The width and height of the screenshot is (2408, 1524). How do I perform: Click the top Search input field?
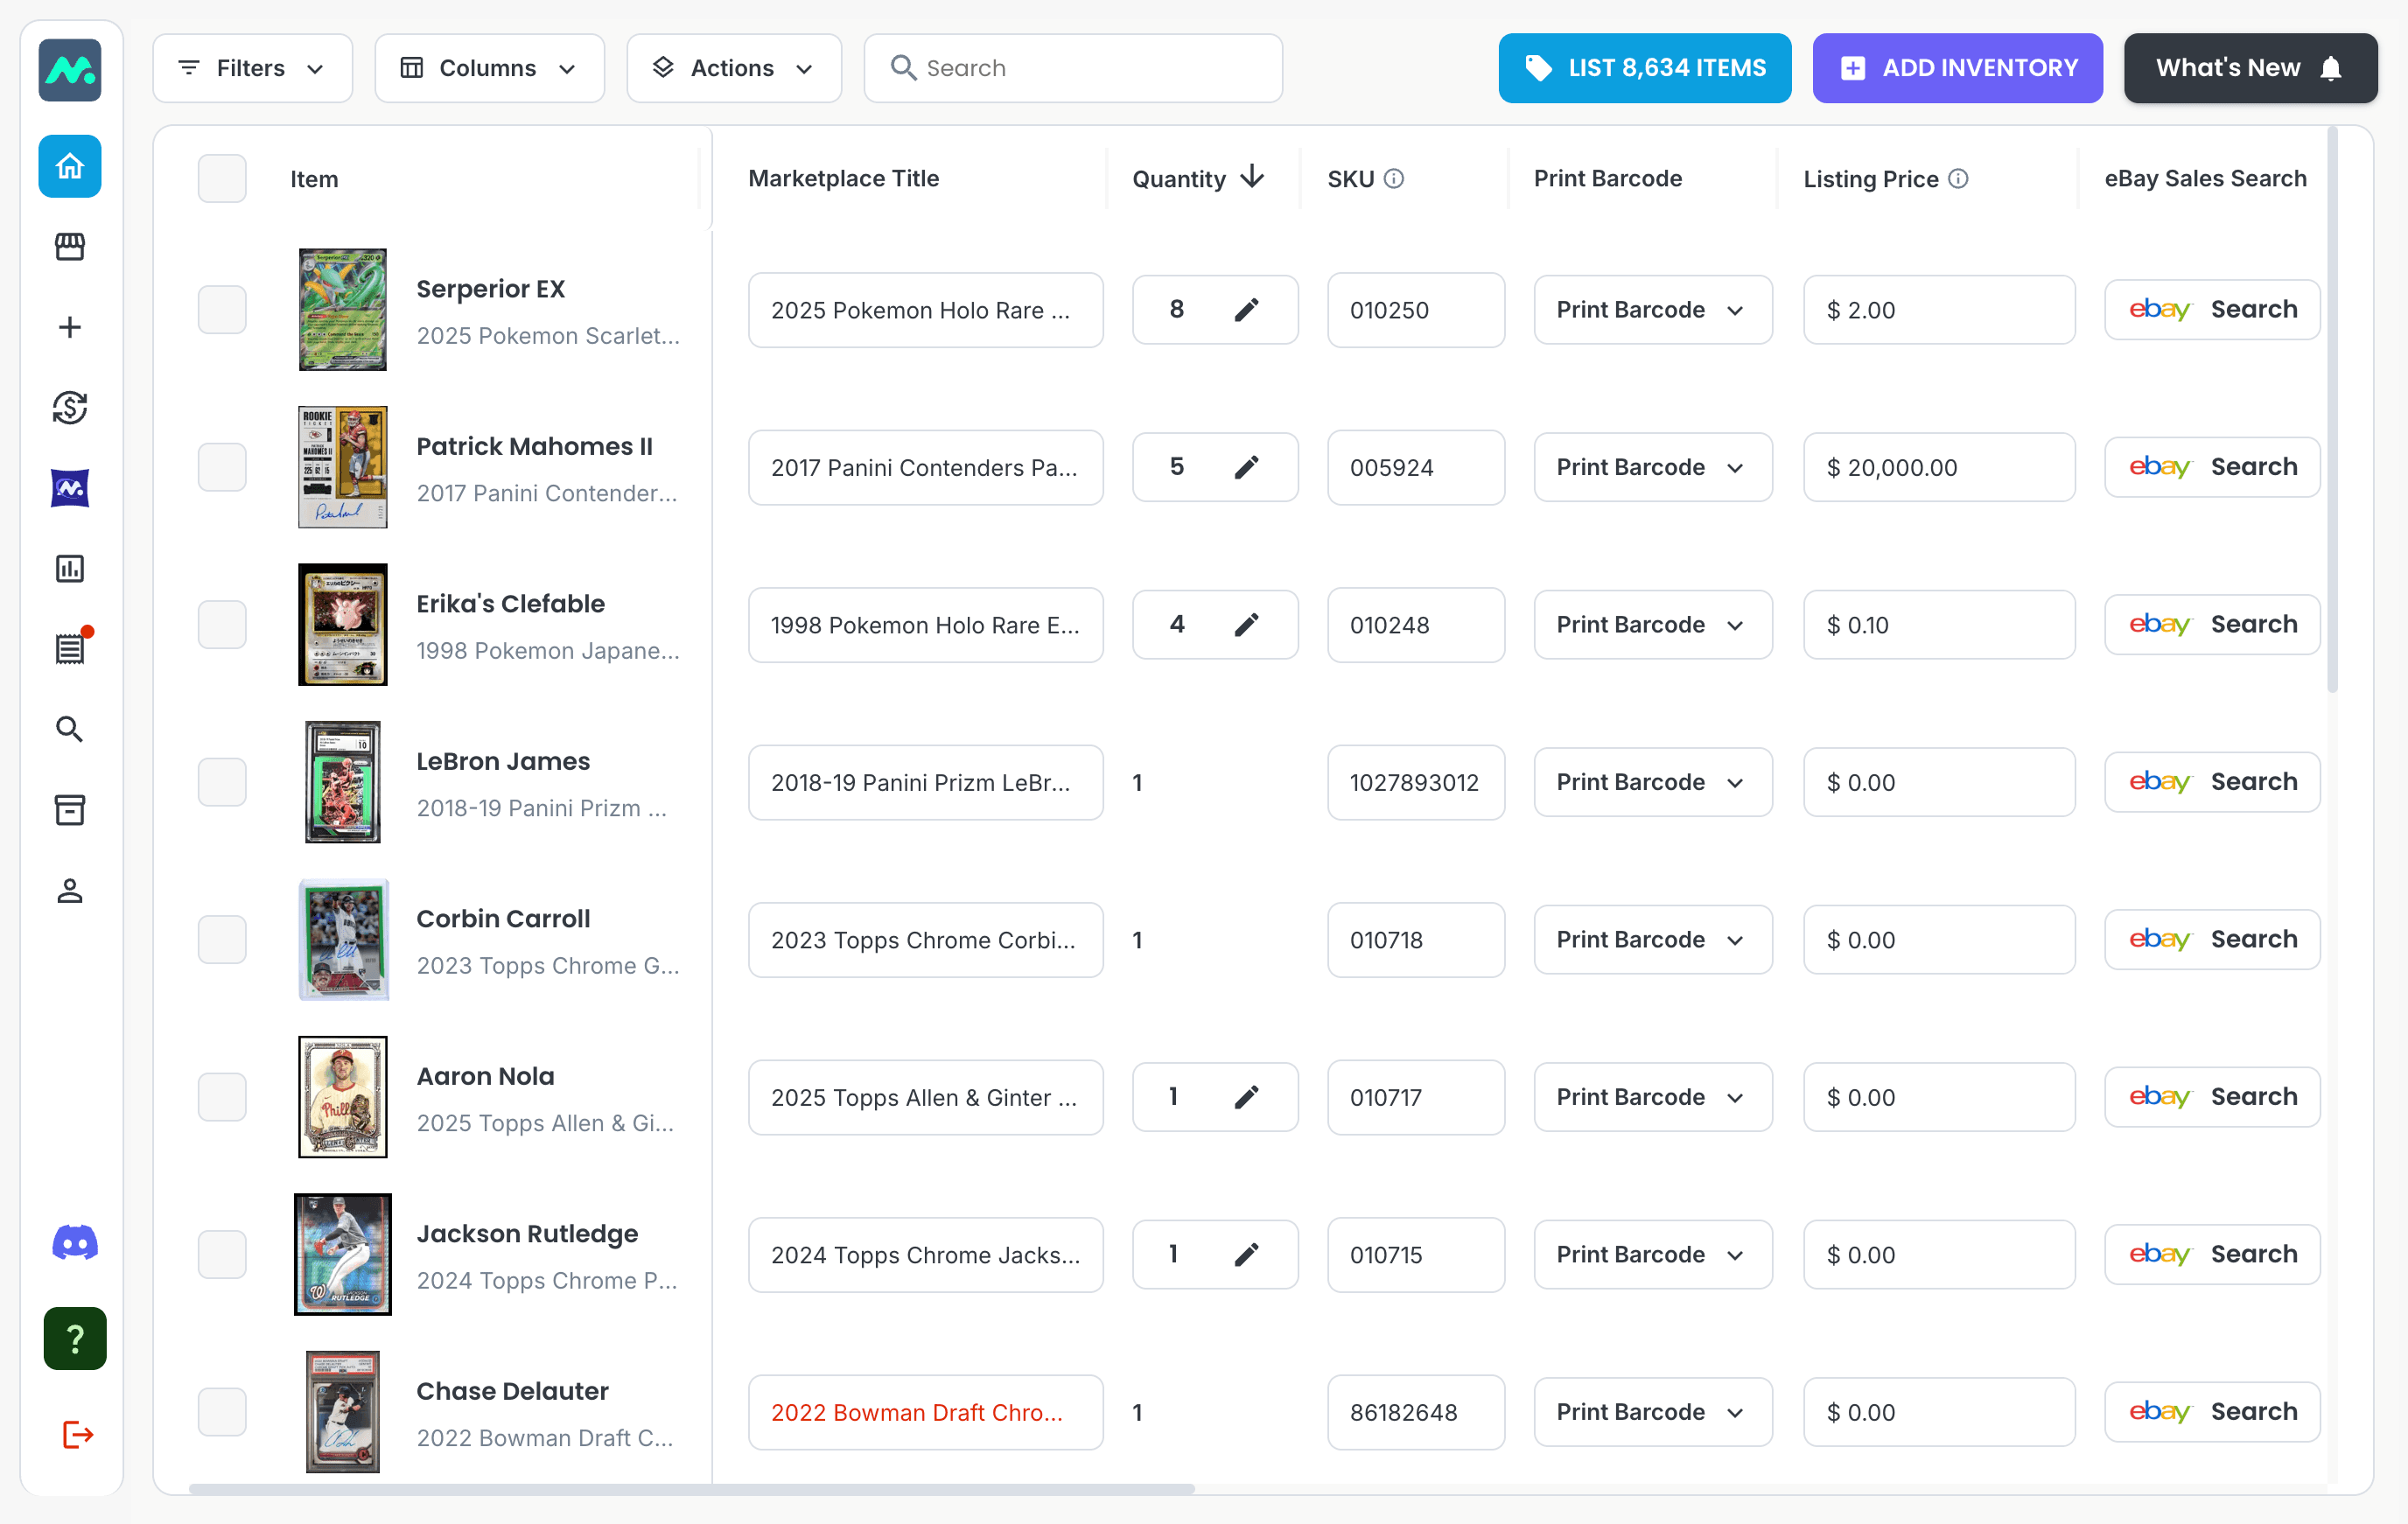(x=1073, y=68)
